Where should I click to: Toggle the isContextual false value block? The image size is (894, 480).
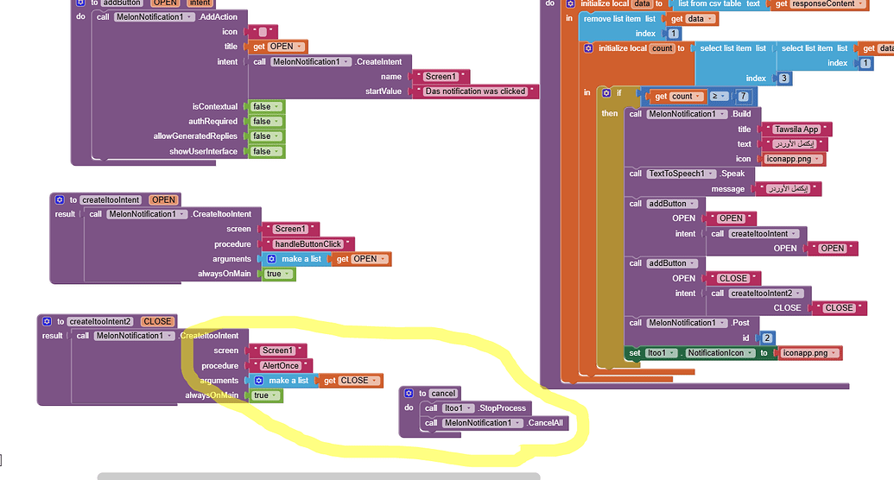pyautogui.click(x=266, y=106)
